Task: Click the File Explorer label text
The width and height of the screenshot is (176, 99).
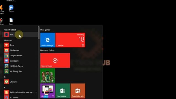Action: pyautogui.click(x=15, y=50)
